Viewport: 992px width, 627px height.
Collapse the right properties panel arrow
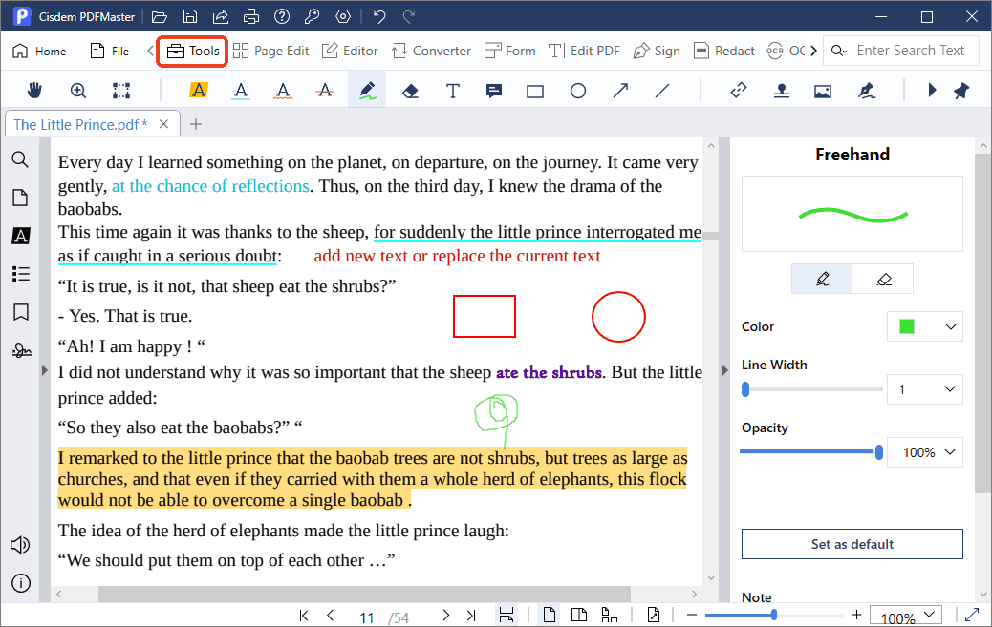[x=725, y=370]
